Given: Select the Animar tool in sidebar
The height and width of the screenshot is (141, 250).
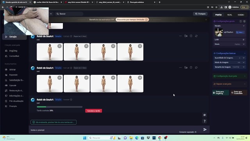Looking at the screenshot, I should click(x=12, y=70).
